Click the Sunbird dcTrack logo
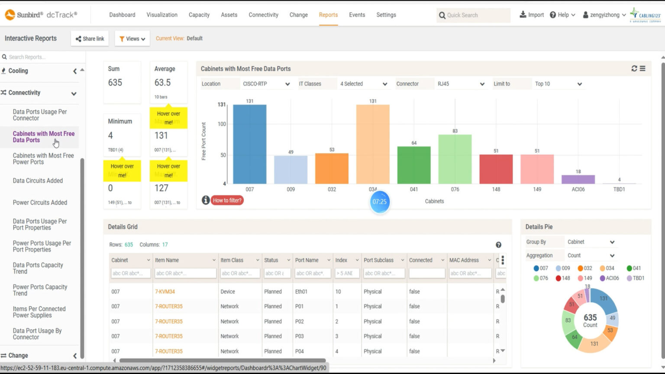Screen dimensions: 665x374 pyautogui.click(x=41, y=15)
